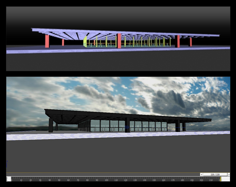This screenshot has height=187, width=236.
Task: Click the time slider next frame arrow
Action: tap(229, 174)
